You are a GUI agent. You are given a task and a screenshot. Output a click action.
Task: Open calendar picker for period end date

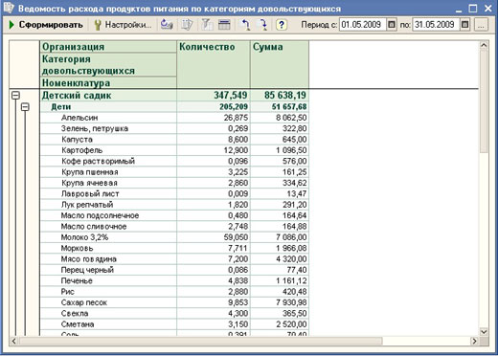465,25
